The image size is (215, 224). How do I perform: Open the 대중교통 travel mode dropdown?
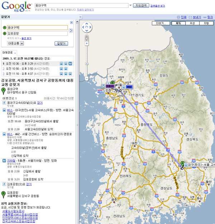(15, 43)
